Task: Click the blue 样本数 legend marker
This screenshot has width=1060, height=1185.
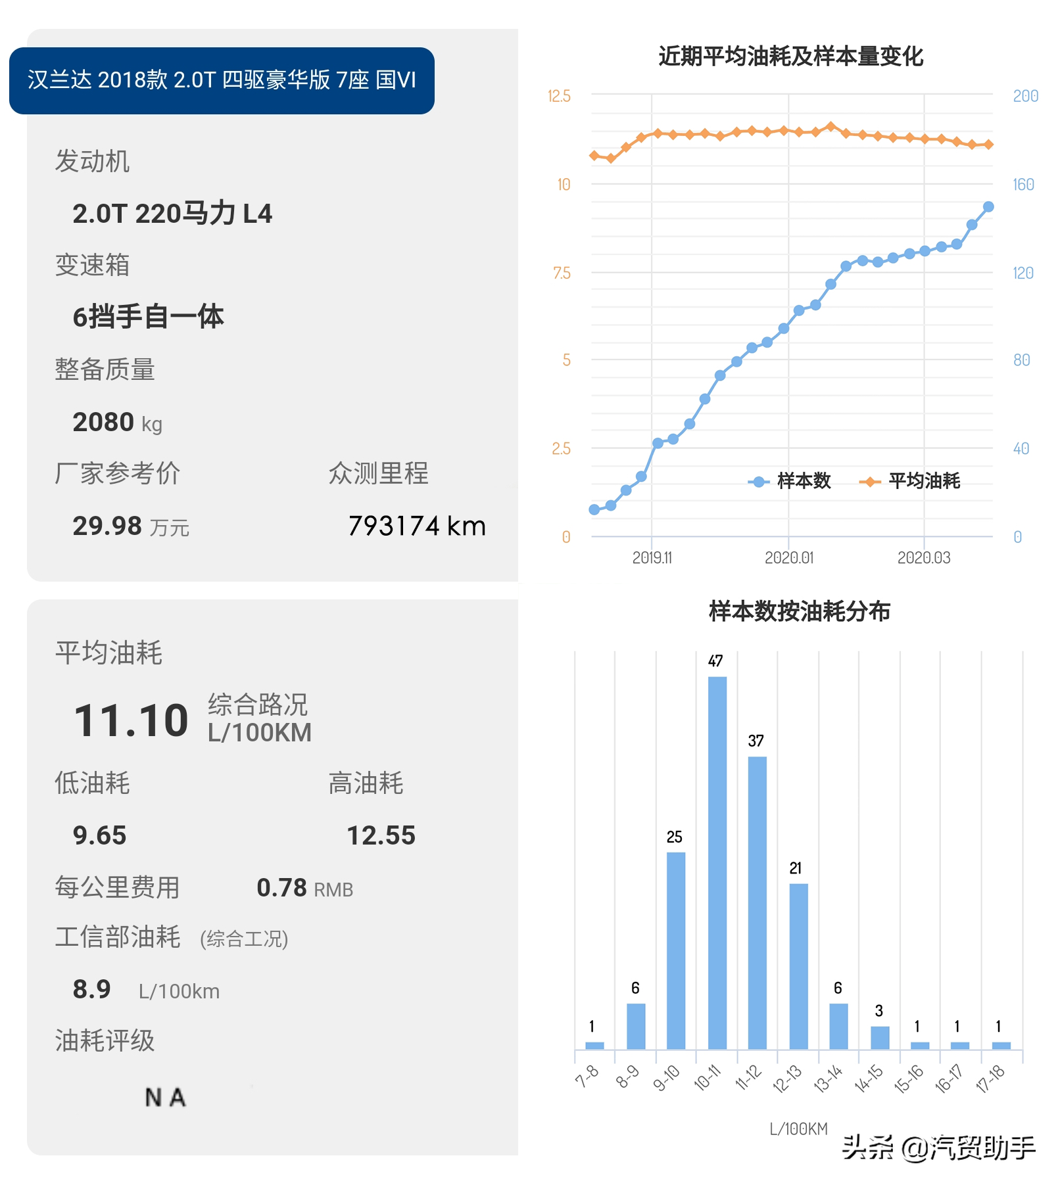Action: coord(758,482)
